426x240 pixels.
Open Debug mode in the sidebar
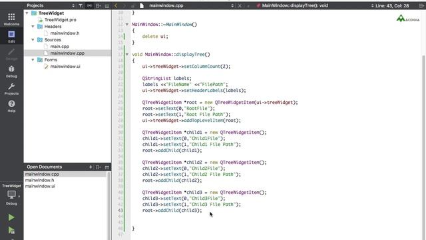pyautogui.click(x=11, y=71)
